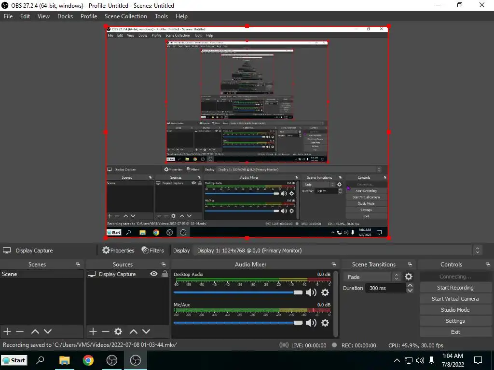Viewport: 494px width, 370px height.
Task: Remove selected source with minus icon
Action: [106, 331]
